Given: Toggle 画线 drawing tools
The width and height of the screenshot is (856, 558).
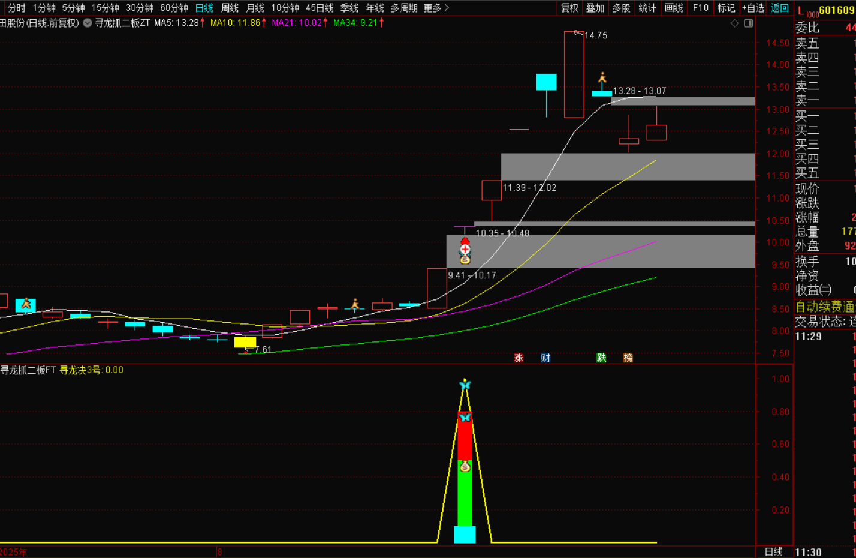Looking at the screenshot, I should [674, 8].
